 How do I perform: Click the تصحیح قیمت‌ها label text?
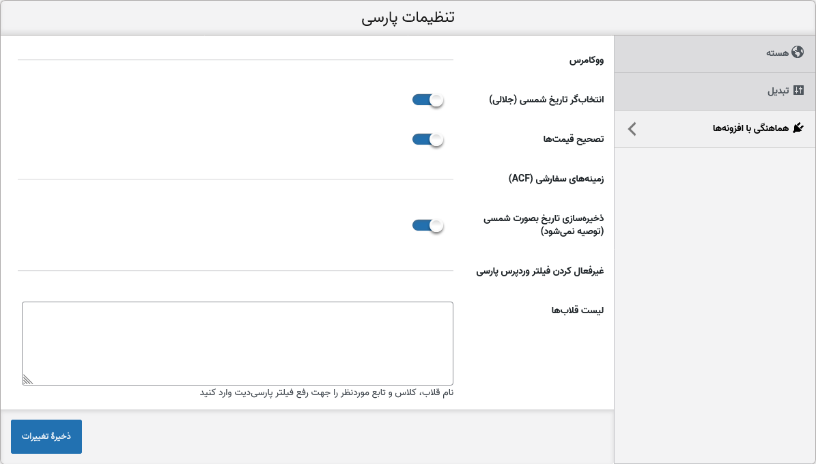click(574, 139)
